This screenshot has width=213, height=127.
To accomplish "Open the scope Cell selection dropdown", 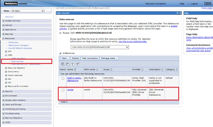I will coord(100,47).
